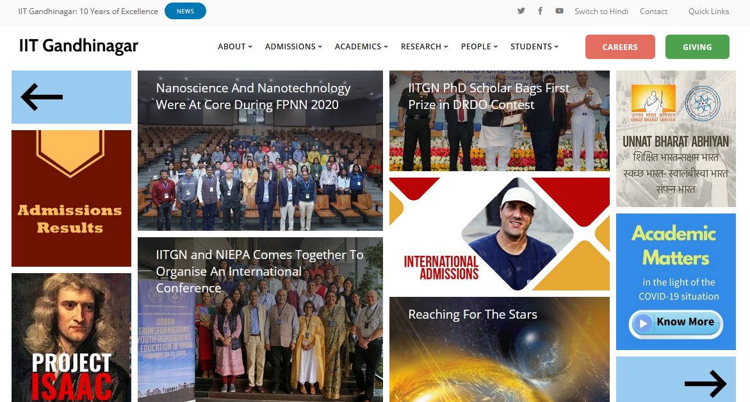This screenshot has height=402, width=750.
Task: Expand the ADMISSIONS dropdown menu
Action: click(x=293, y=46)
